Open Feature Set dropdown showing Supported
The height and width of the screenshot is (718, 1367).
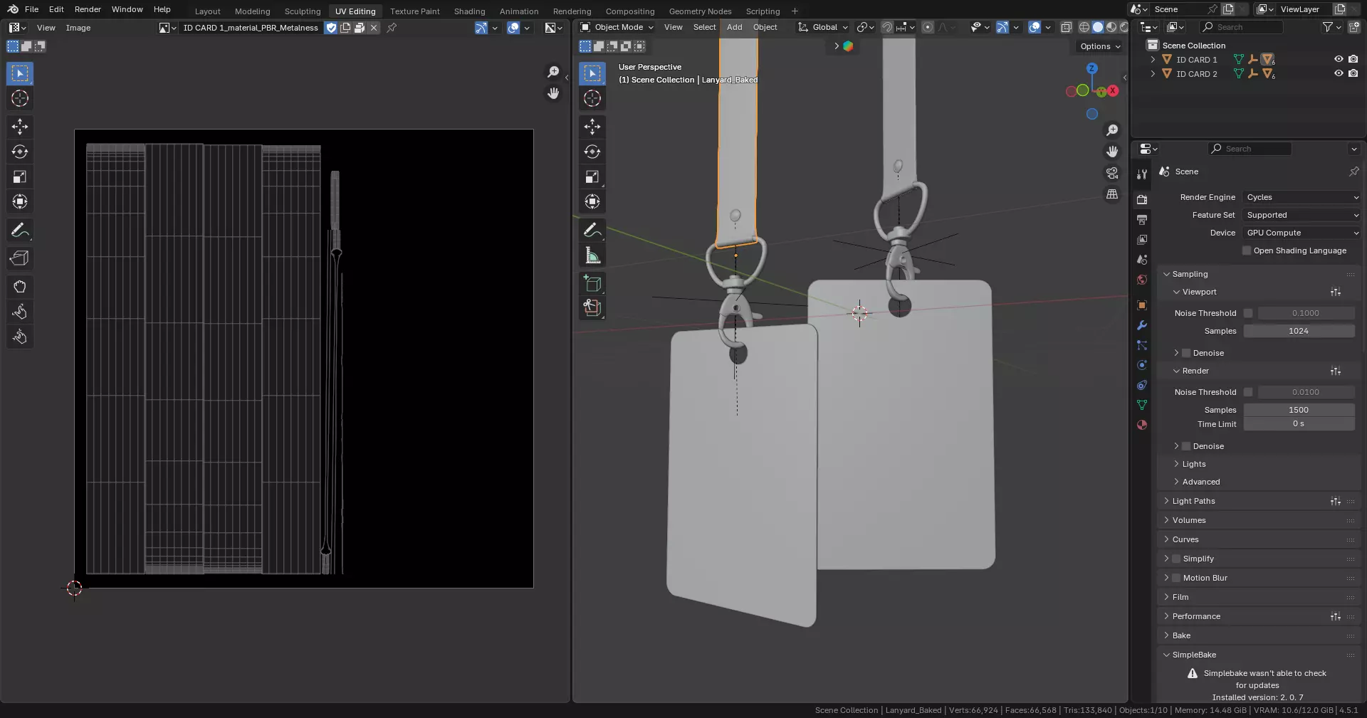(x=1302, y=215)
